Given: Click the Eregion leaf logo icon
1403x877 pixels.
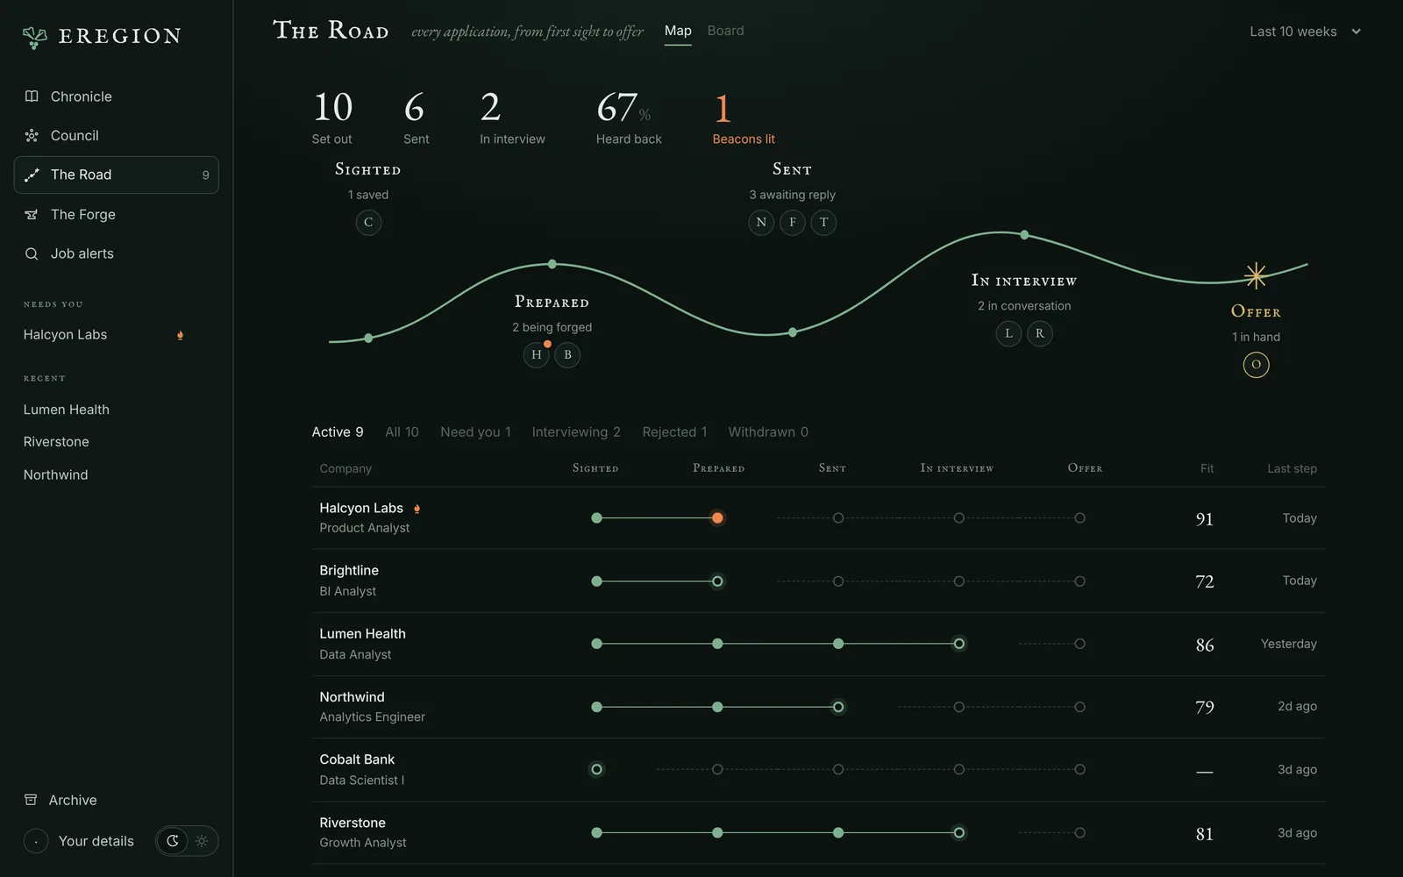Looking at the screenshot, I should [35, 37].
